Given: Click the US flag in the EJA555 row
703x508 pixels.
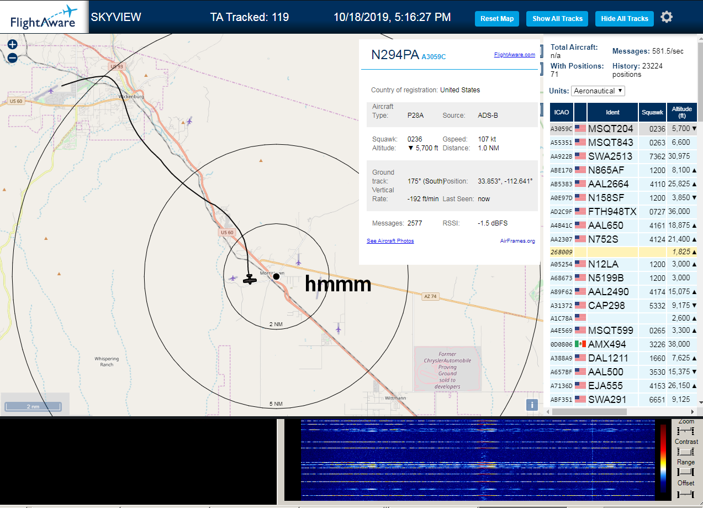Looking at the screenshot, I should click(580, 385).
